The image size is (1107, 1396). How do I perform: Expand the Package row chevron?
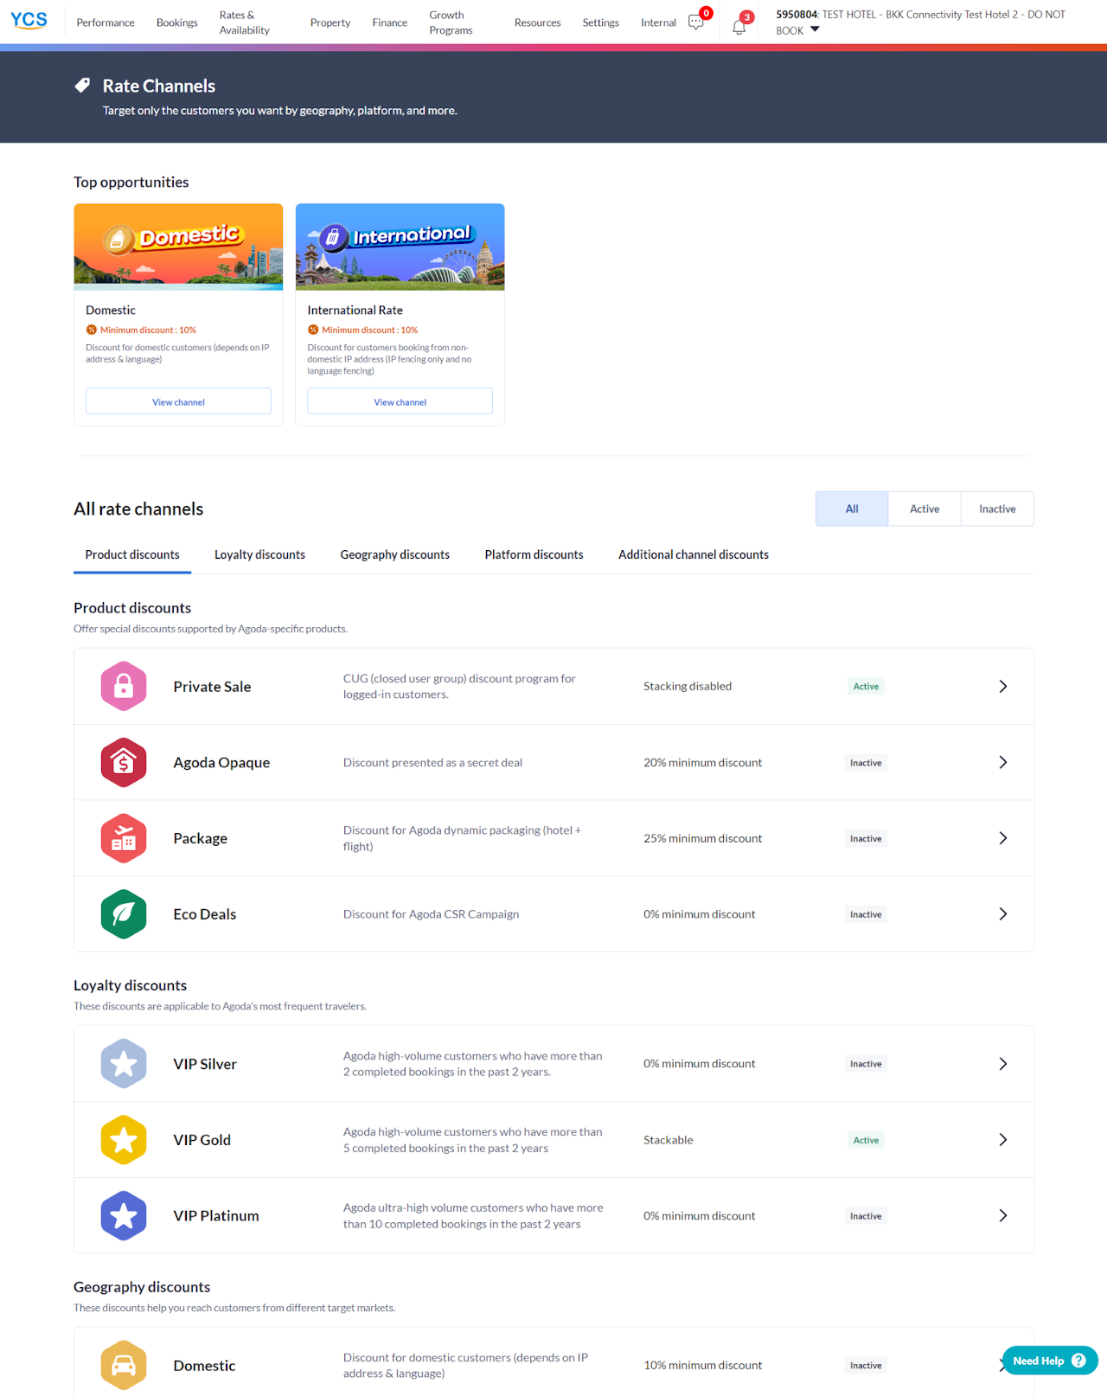pos(1003,838)
